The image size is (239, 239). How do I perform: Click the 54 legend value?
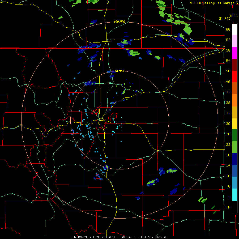228,61
